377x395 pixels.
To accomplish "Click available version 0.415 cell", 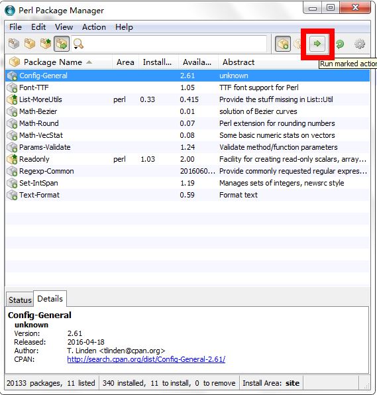I will click(x=189, y=99).
